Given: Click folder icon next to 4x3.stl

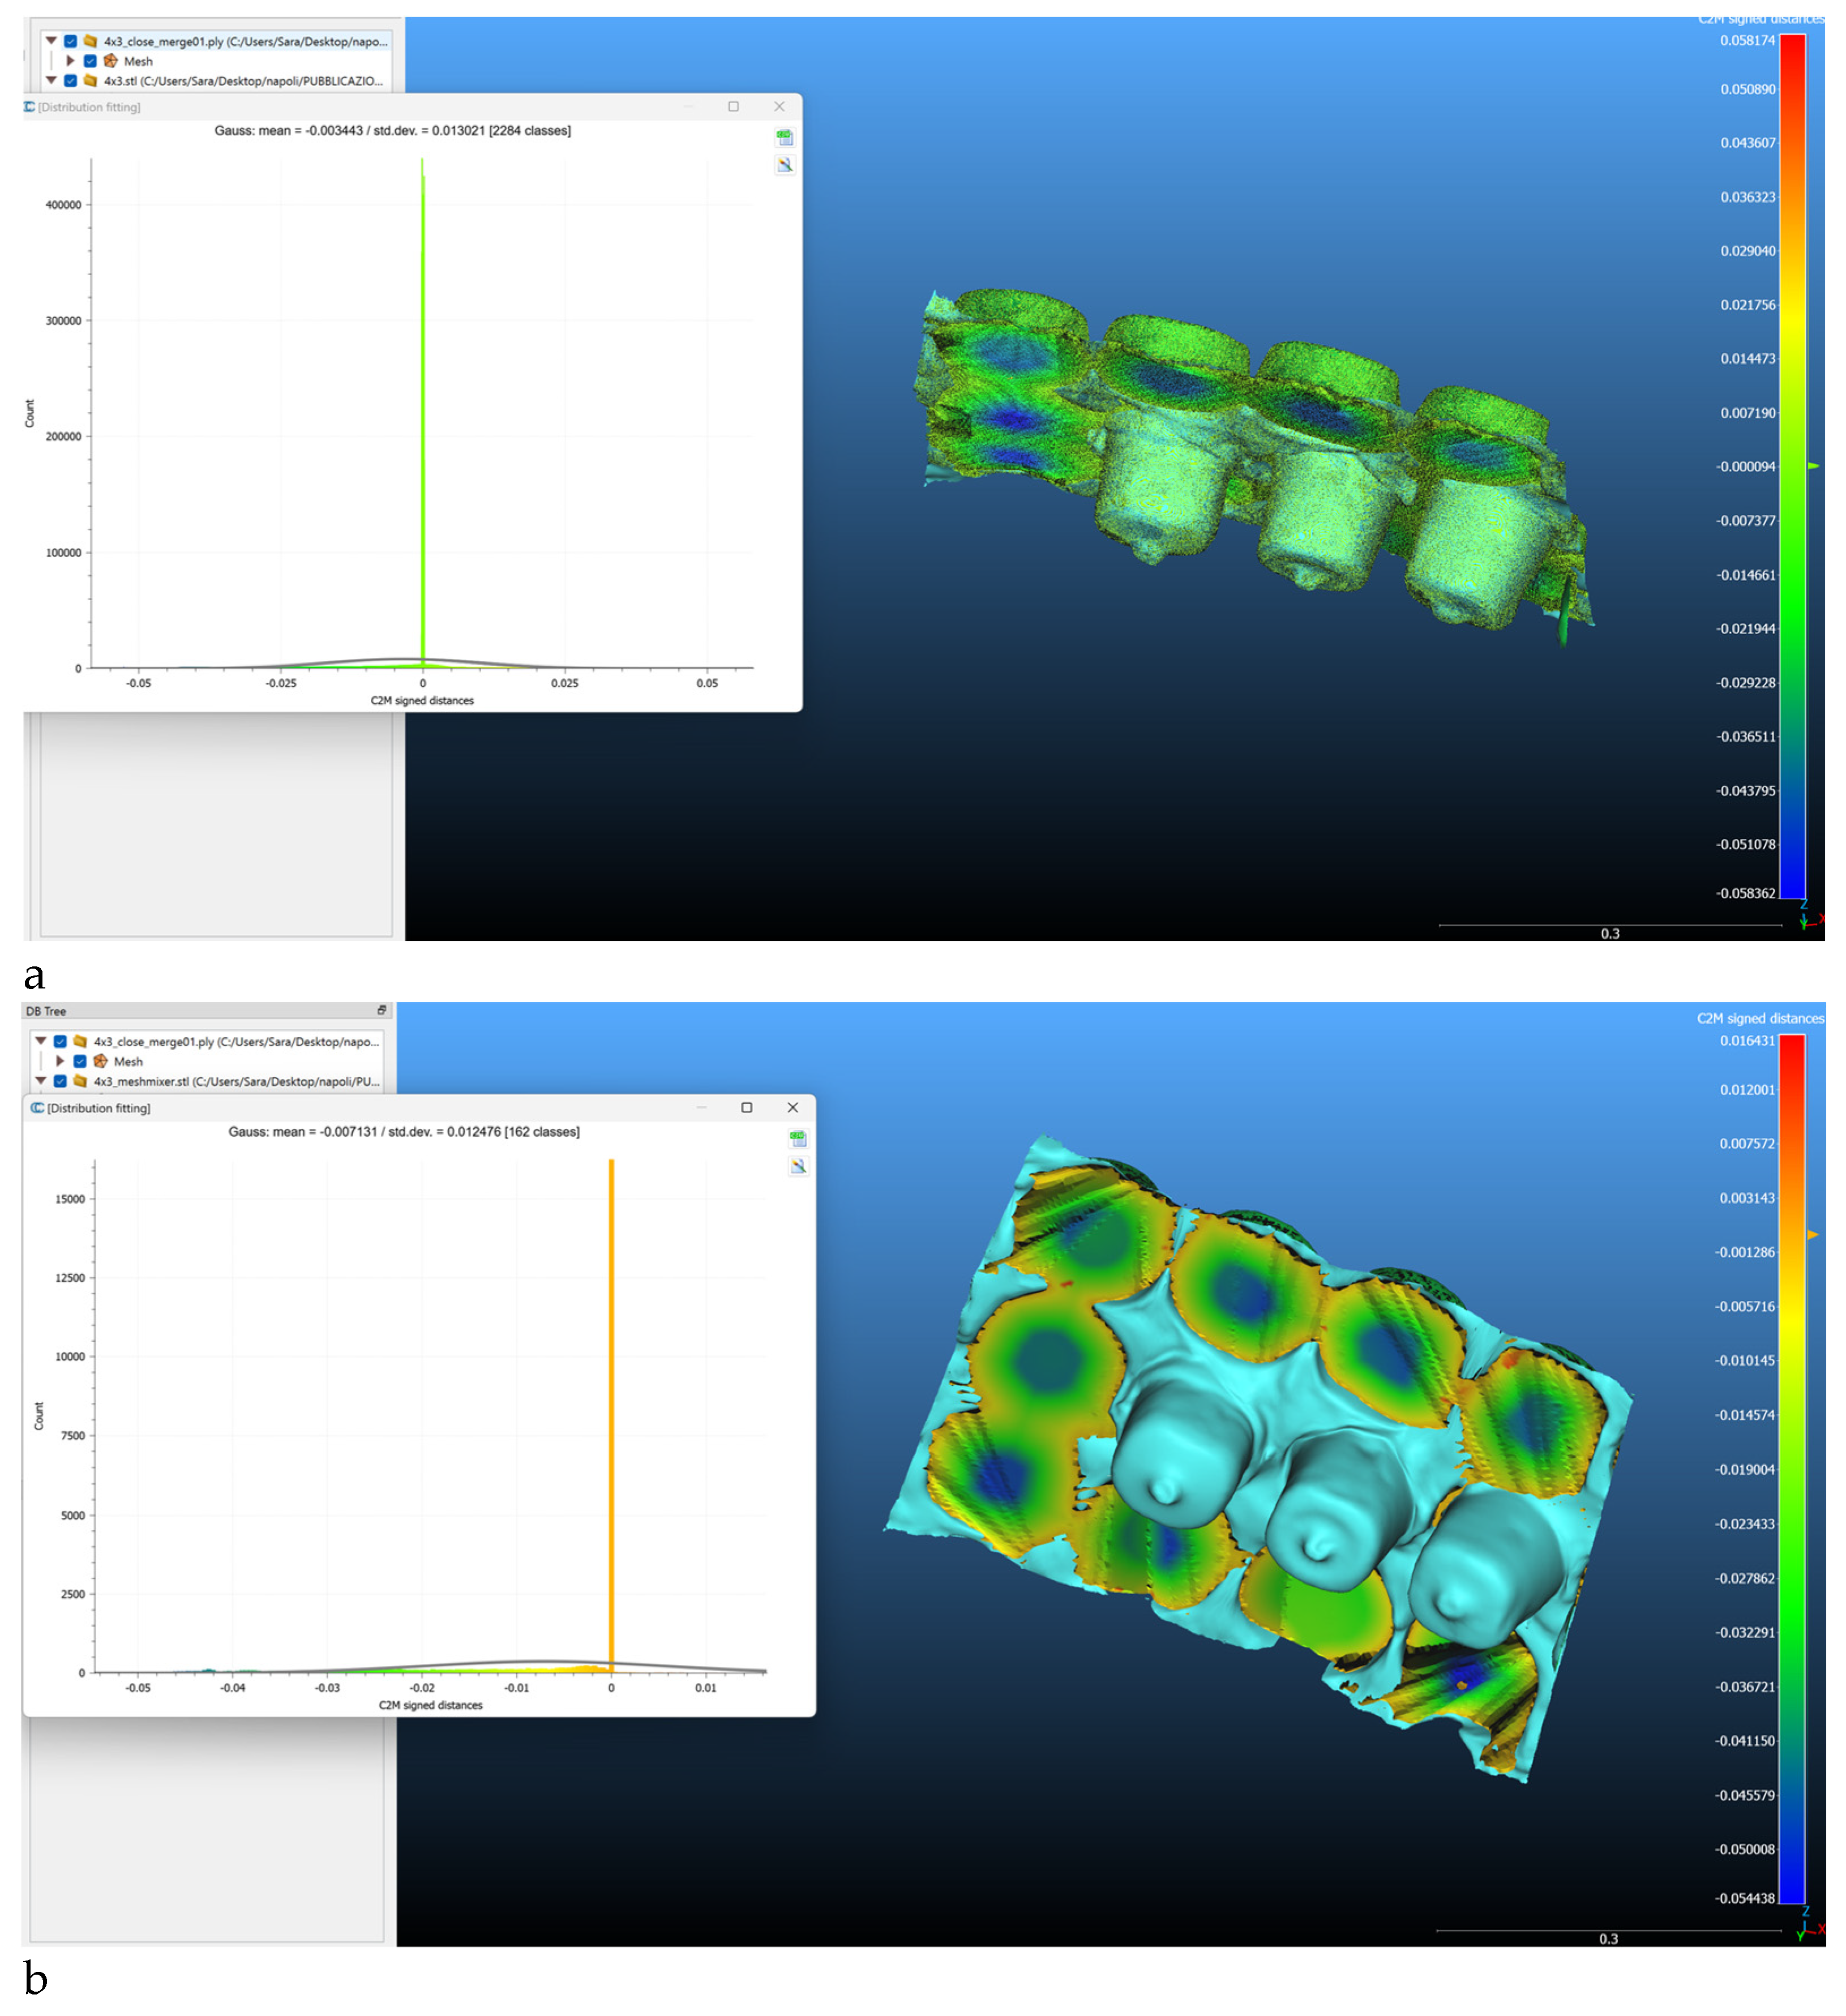Looking at the screenshot, I should 90,81.
